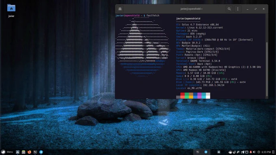Open the javier home folder on desktop
Viewport: 276px width, 155px height.
pyautogui.click(x=11, y=11)
